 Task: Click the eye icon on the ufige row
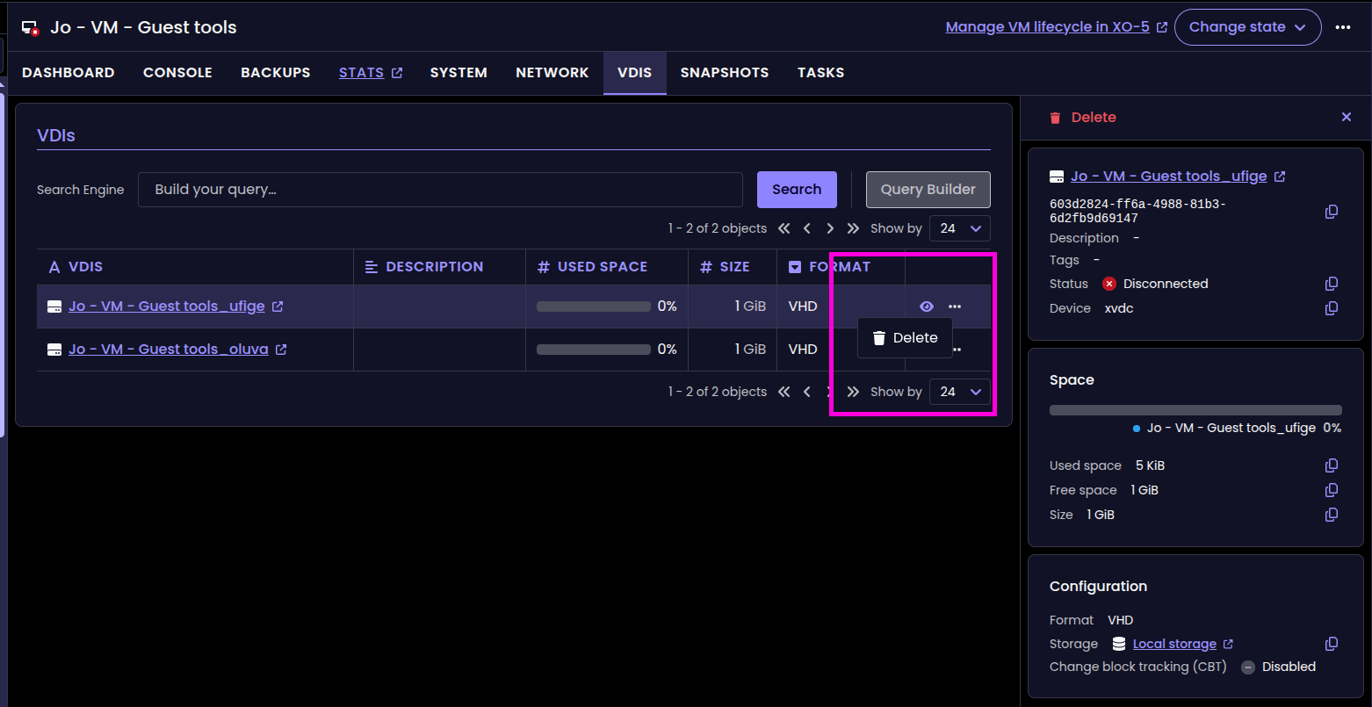[x=926, y=307]
